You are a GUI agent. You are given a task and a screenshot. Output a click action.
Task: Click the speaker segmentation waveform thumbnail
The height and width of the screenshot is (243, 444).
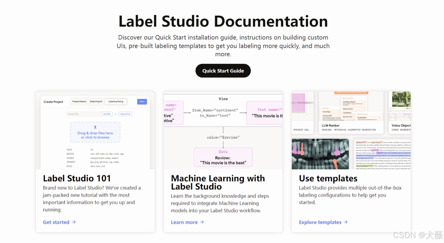pyautogui.click(x=302, y=112)
